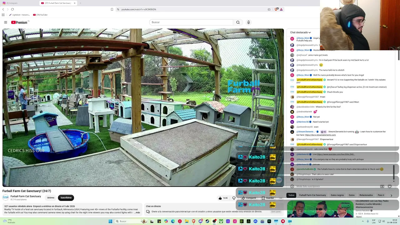This screenshot has height=225, width=400.
Task: Click the heart reaction icon in chat
Action: (x=390, y=187)
